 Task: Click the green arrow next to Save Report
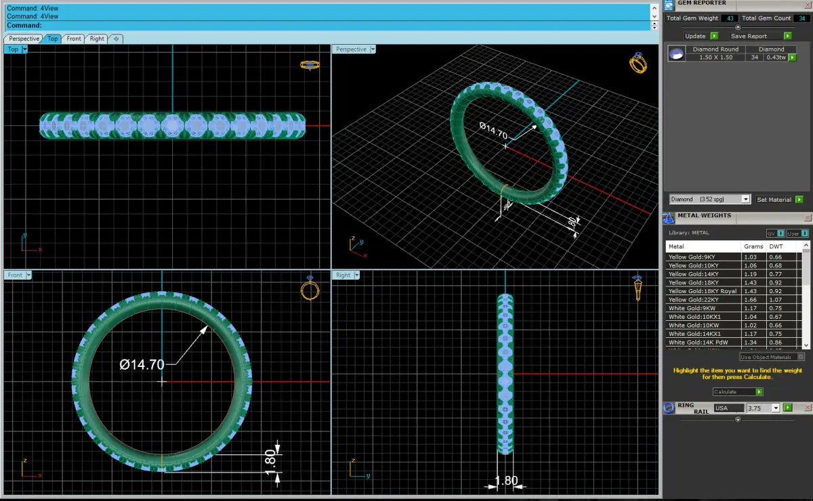[787, 36]
